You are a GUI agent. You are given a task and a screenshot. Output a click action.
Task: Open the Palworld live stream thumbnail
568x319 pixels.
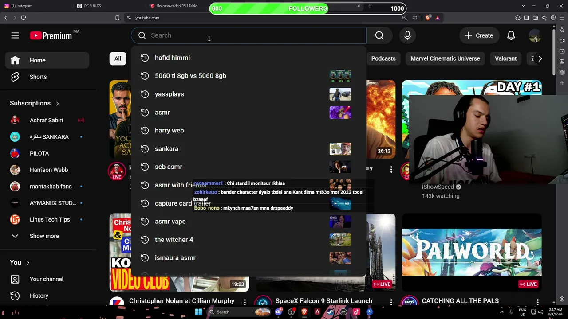pyautogui.click(x=472, y=252)
